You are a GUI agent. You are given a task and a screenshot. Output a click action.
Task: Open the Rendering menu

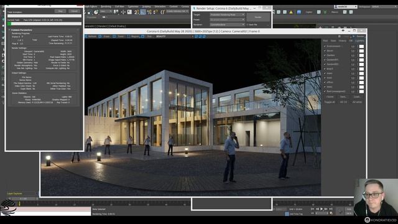click(x=106, y=7)
